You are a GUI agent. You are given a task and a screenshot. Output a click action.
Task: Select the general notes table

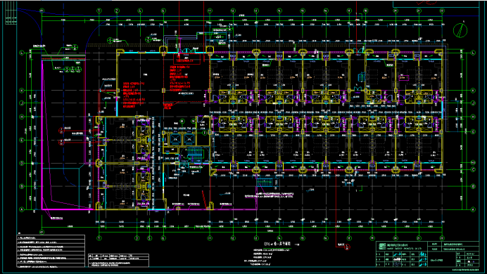(x=51, y=251)
